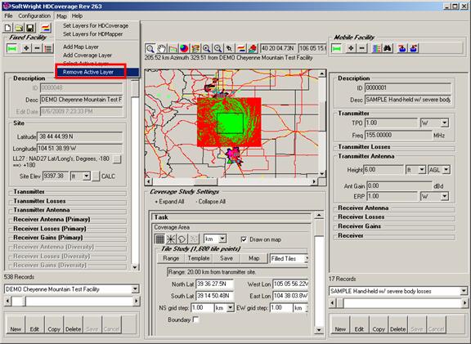Click the green map outline tool icon
Viewport: 471px width, 344px height.
tap(173, 48)
